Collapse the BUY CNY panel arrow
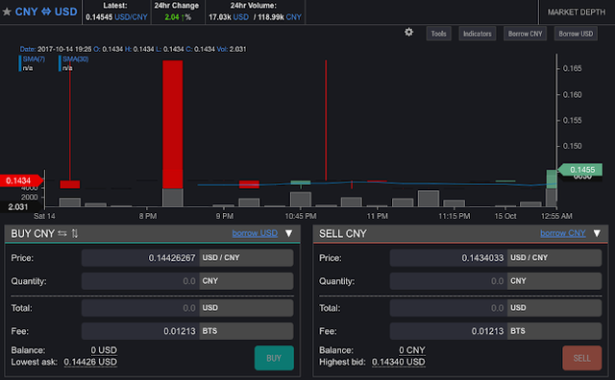This screenshot has height=380, width=615. 288,233
